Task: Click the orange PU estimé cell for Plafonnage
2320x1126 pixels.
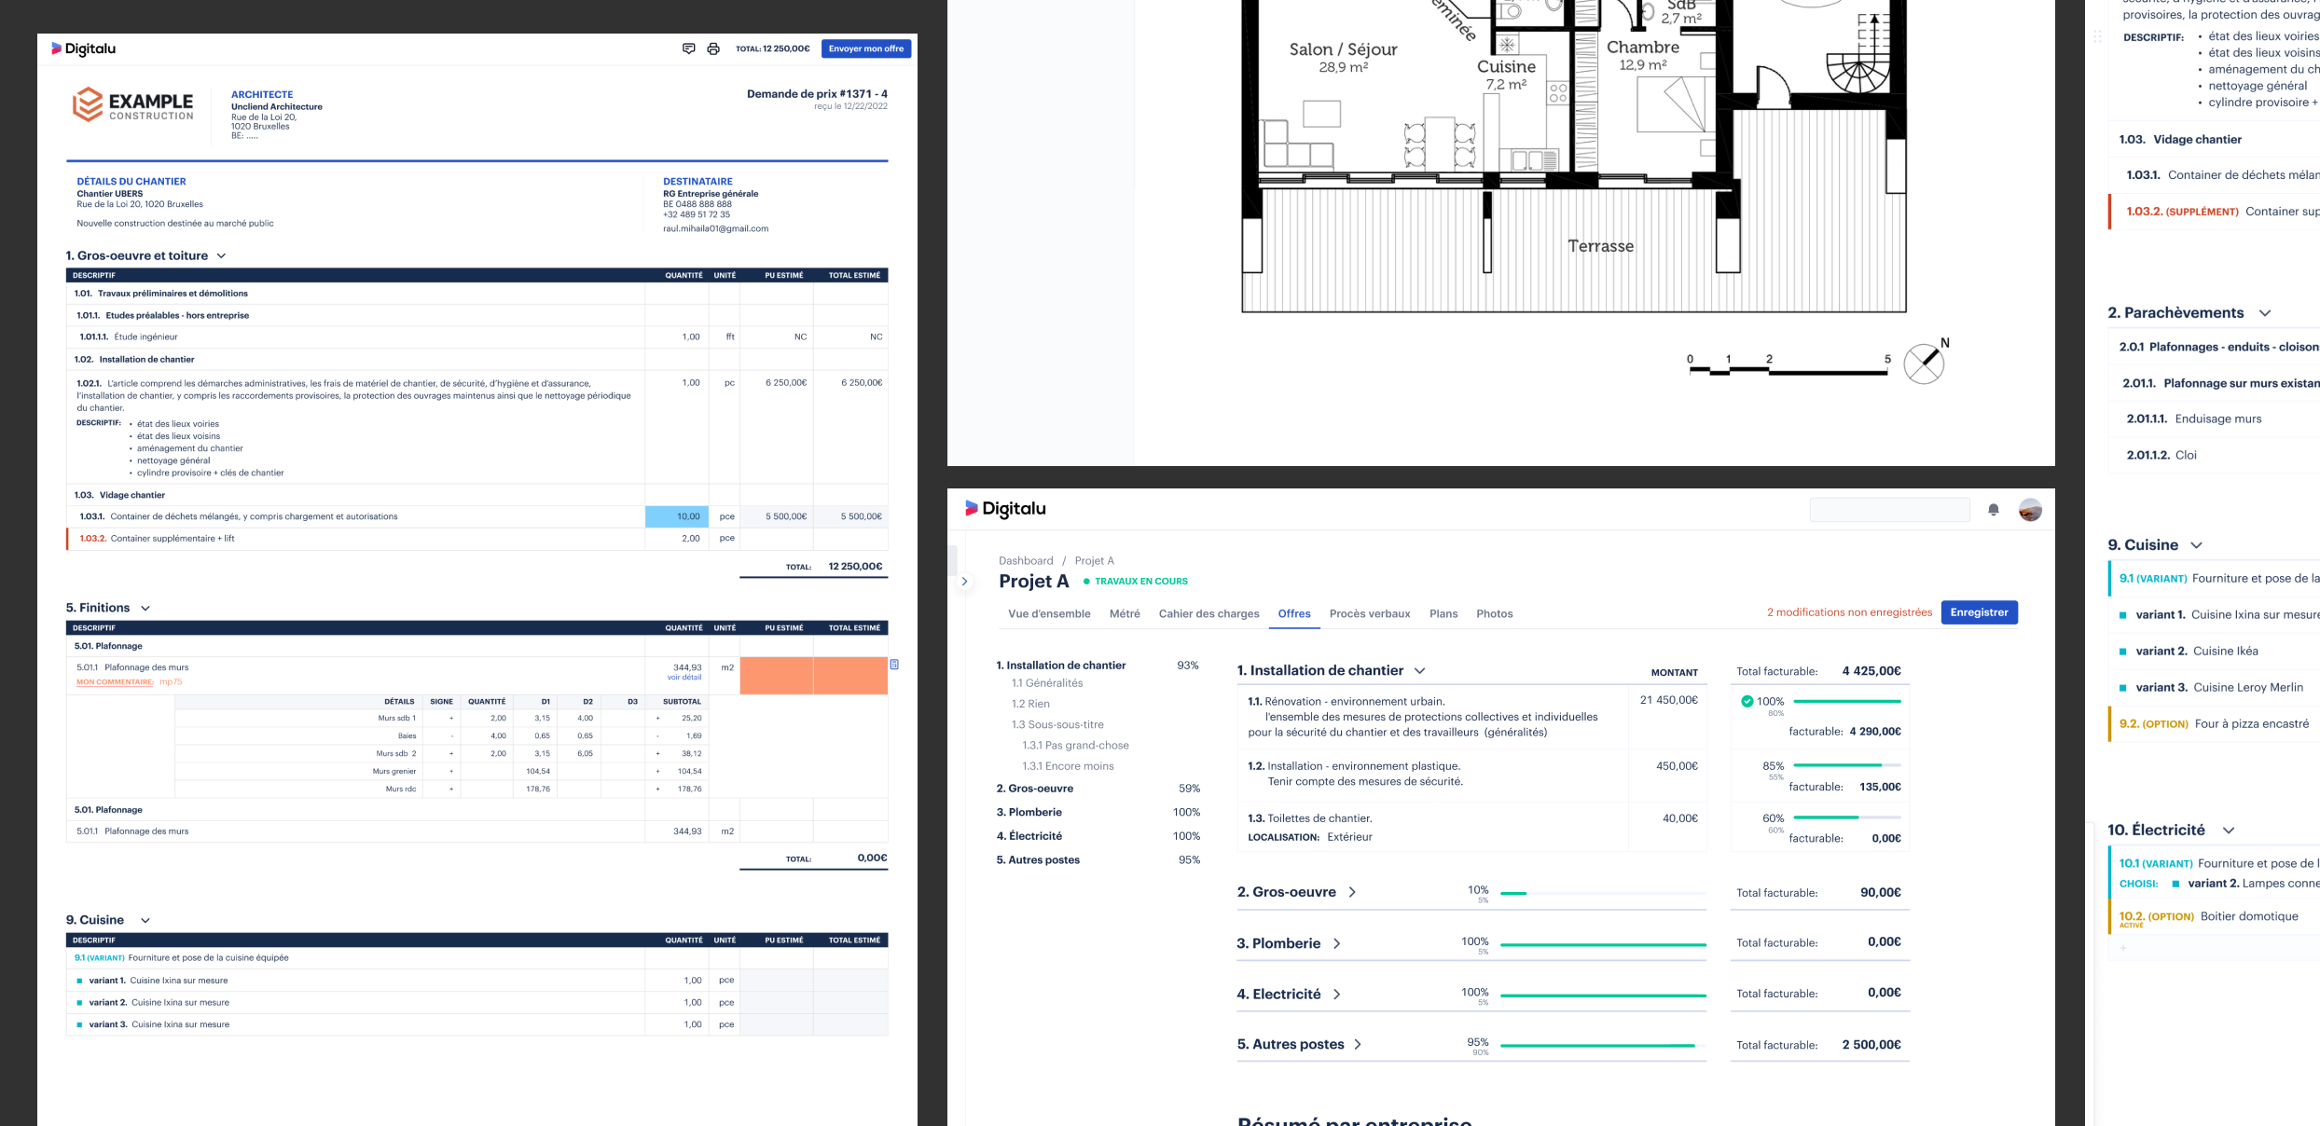Action: tap(777, 676)
